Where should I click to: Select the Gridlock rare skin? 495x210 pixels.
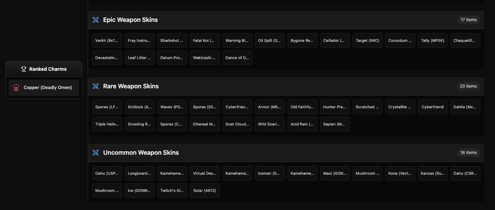(x=140, y=107)
